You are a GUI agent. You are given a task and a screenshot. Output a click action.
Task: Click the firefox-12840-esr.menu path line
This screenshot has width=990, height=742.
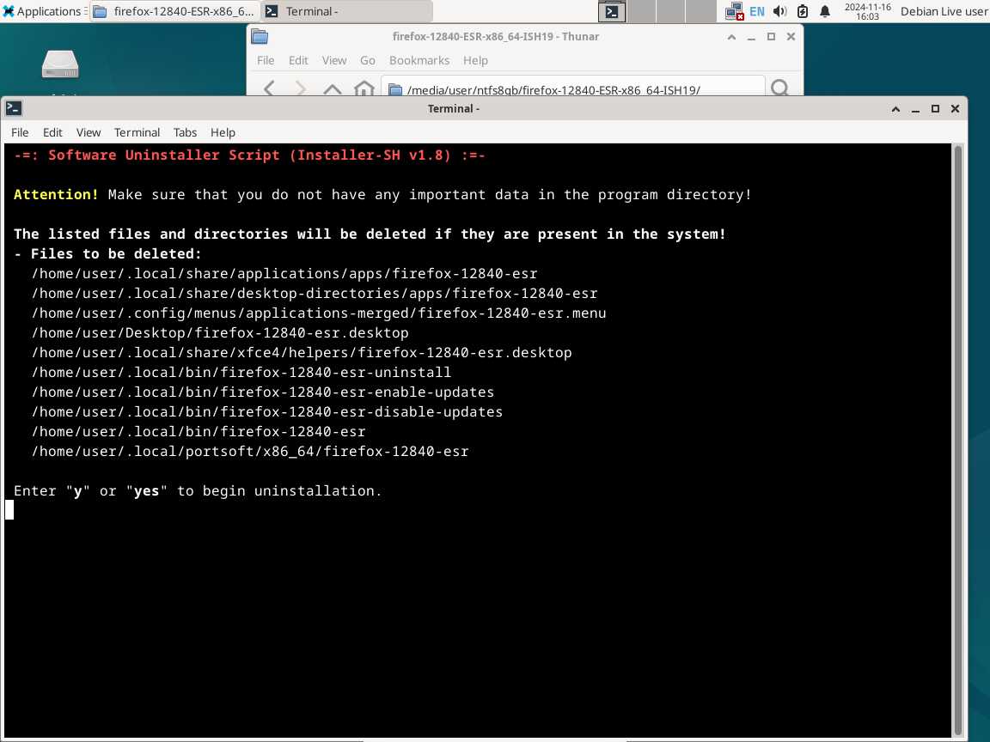click(x=319, y=313)
